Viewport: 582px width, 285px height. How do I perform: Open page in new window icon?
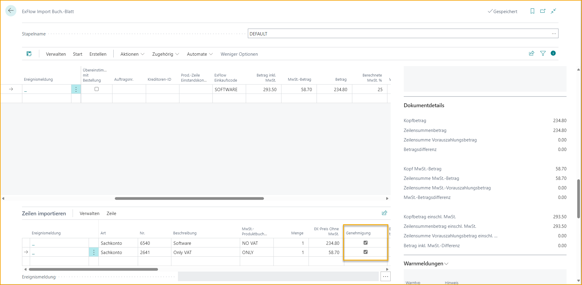(x=543, y=11)
